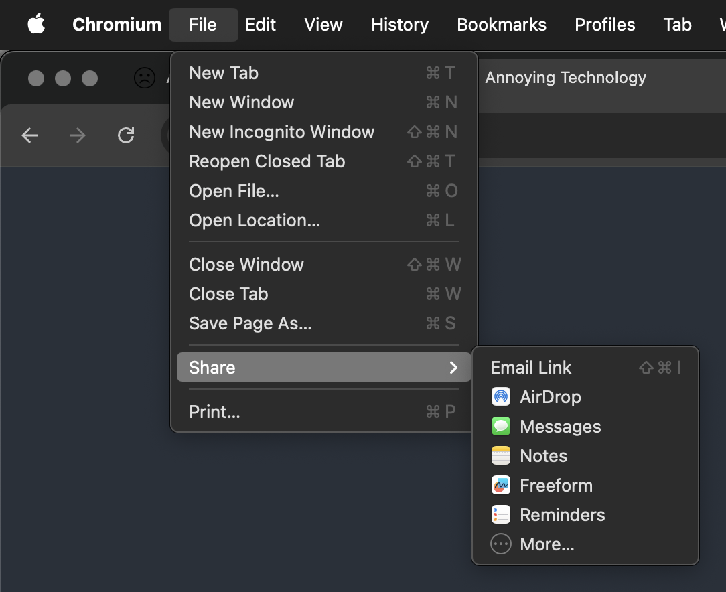
Task: Open the History menu
Action: (400, 25)
